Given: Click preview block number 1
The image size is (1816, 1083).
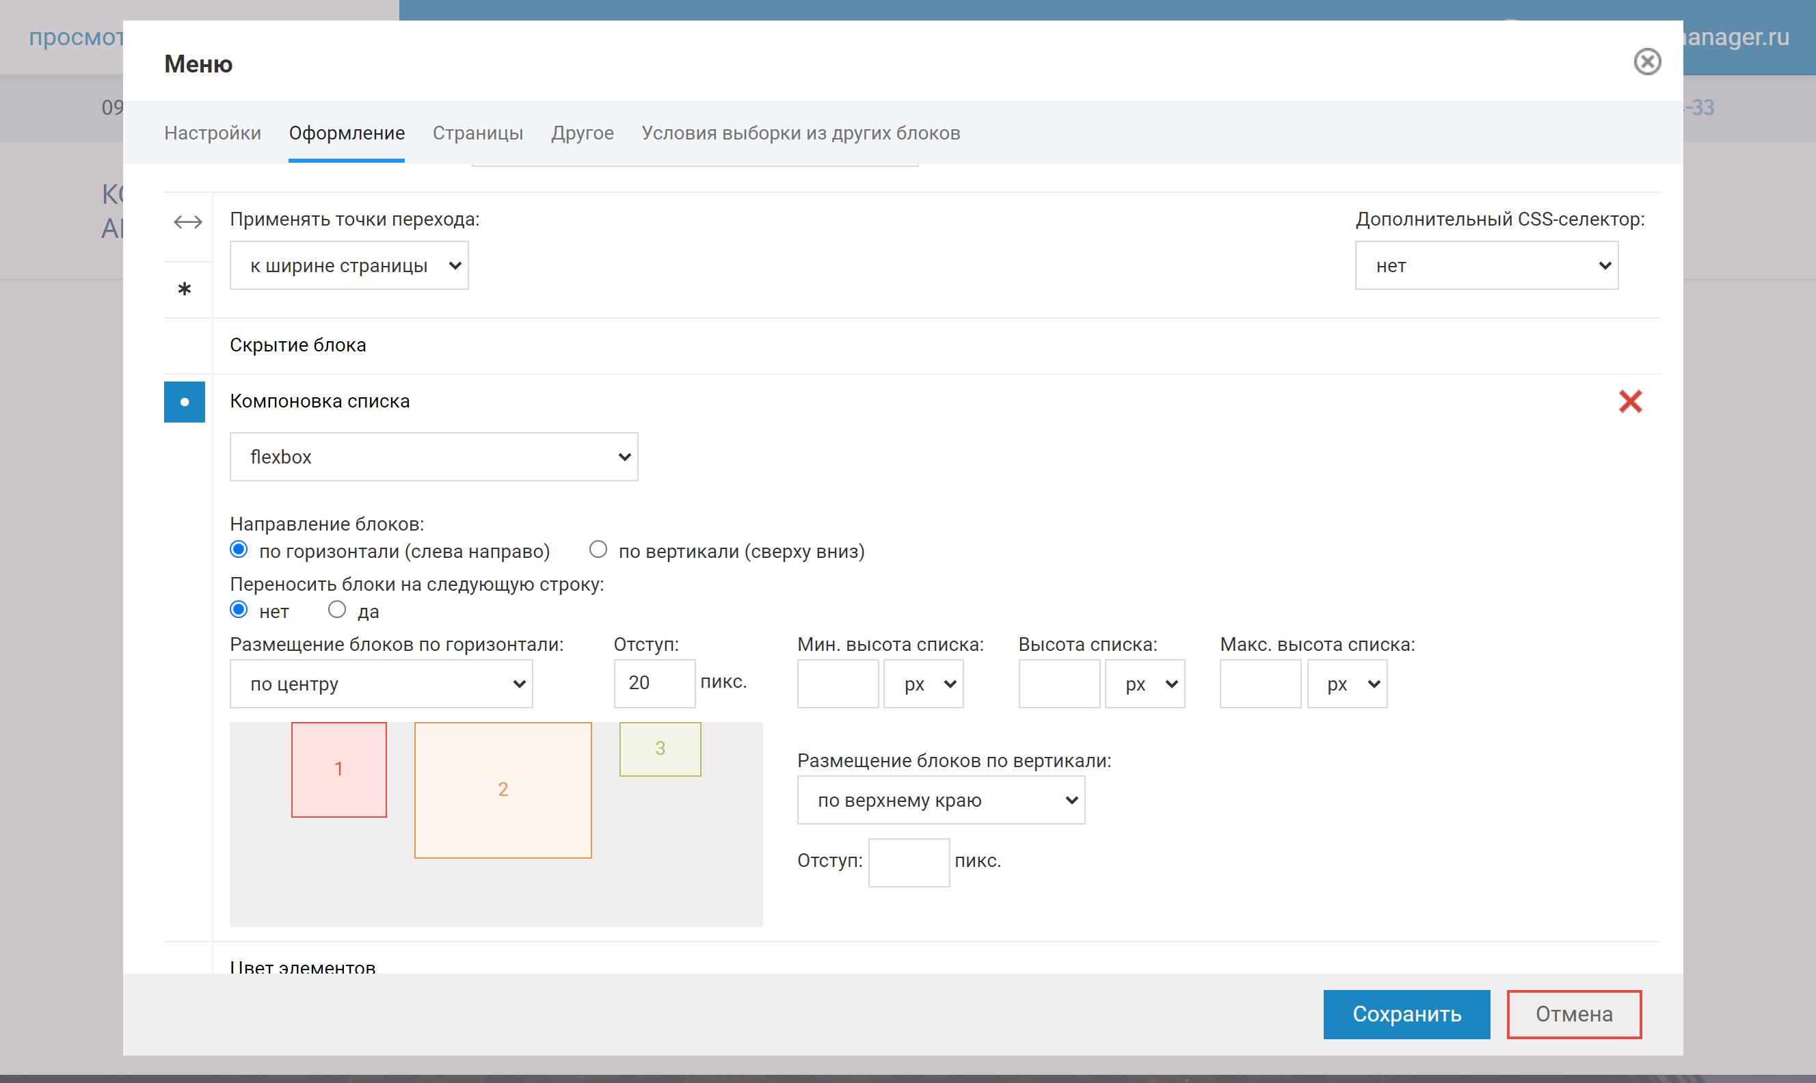Looking at the screenshot, I should click(x=338, y=769).
